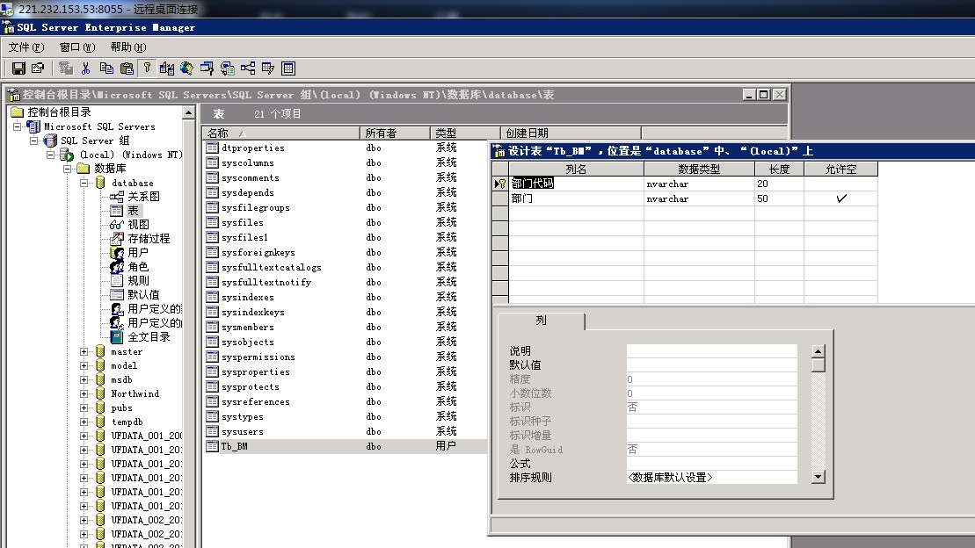The image size is (975, 548).
Task: Click the greyed-out save change script icon
Action: coord(65,68)
